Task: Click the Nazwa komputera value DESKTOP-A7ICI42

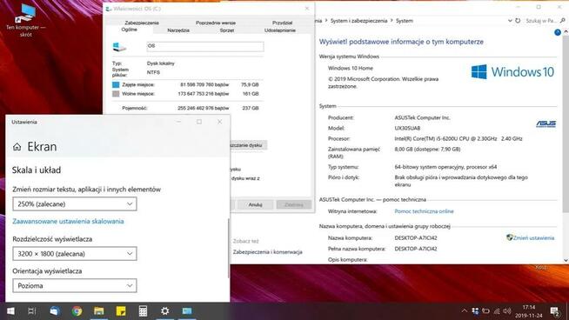Action: point(416,238)
